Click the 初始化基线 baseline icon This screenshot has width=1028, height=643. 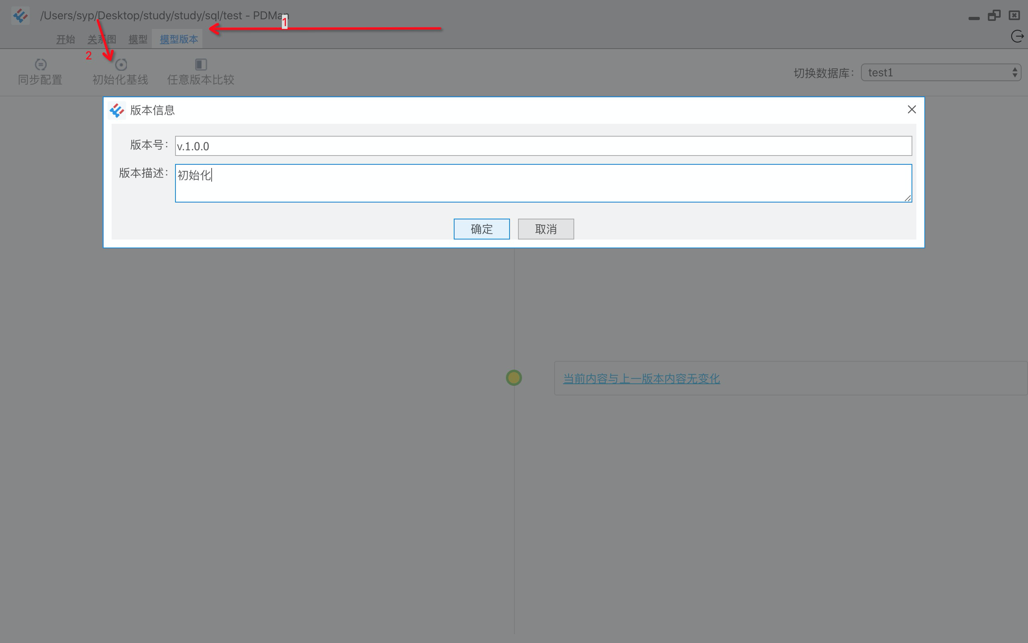(121, 65)
